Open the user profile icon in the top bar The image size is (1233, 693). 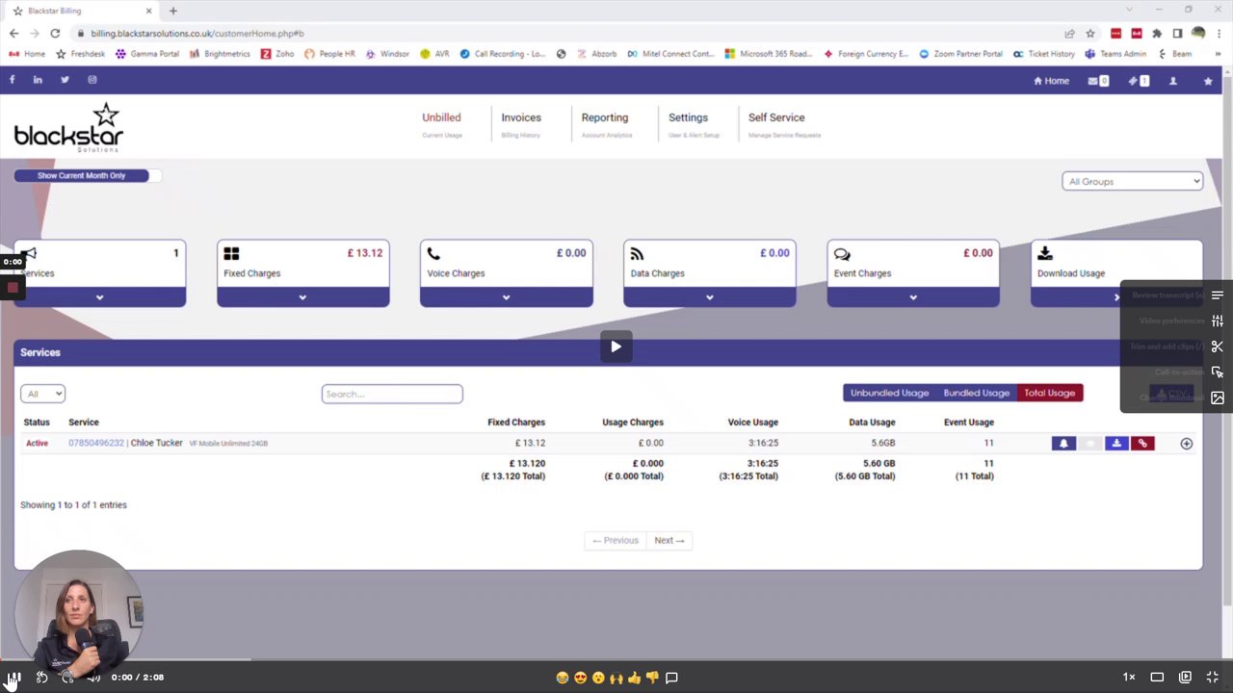(1173, 81)
